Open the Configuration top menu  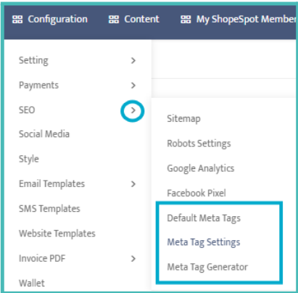pos(57,20)
